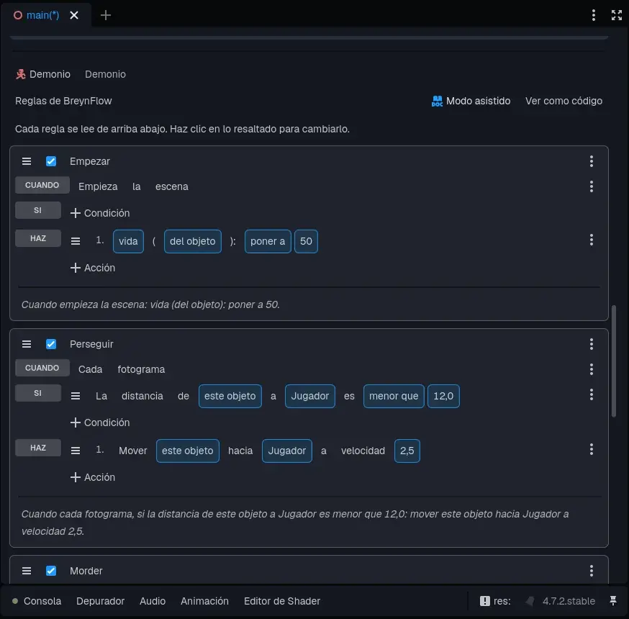The height and width of the screenshot is (619, 629).
Task: Open the Depurador bottom panel
Action: tap(100, 600)
